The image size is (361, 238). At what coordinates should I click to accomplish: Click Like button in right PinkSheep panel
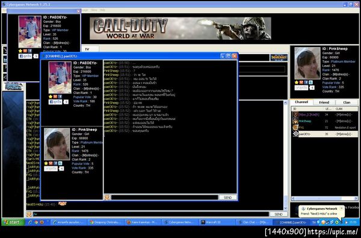[301, 87]
